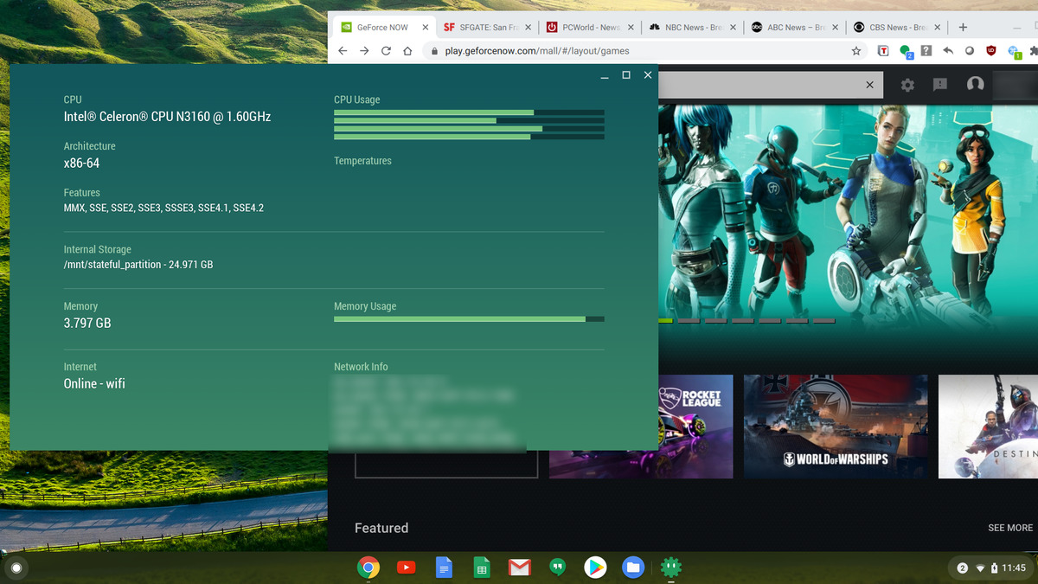Click the Memory Usage bar

[469, 319]
